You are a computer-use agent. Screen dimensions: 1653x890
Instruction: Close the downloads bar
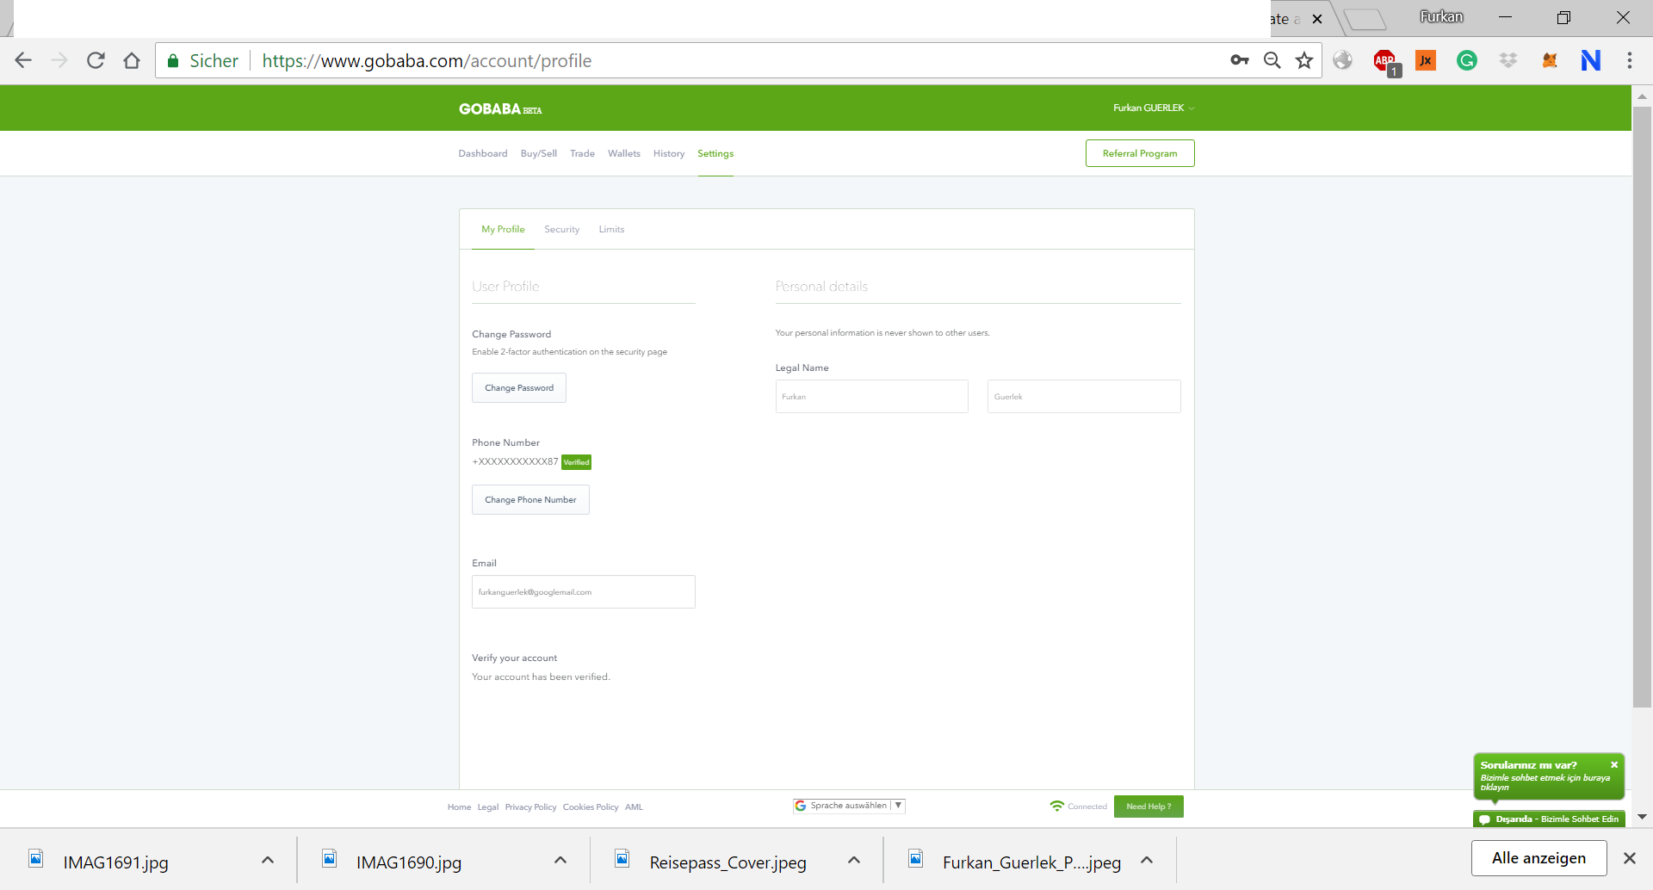pyautogui.click(x=1629, y=858)
